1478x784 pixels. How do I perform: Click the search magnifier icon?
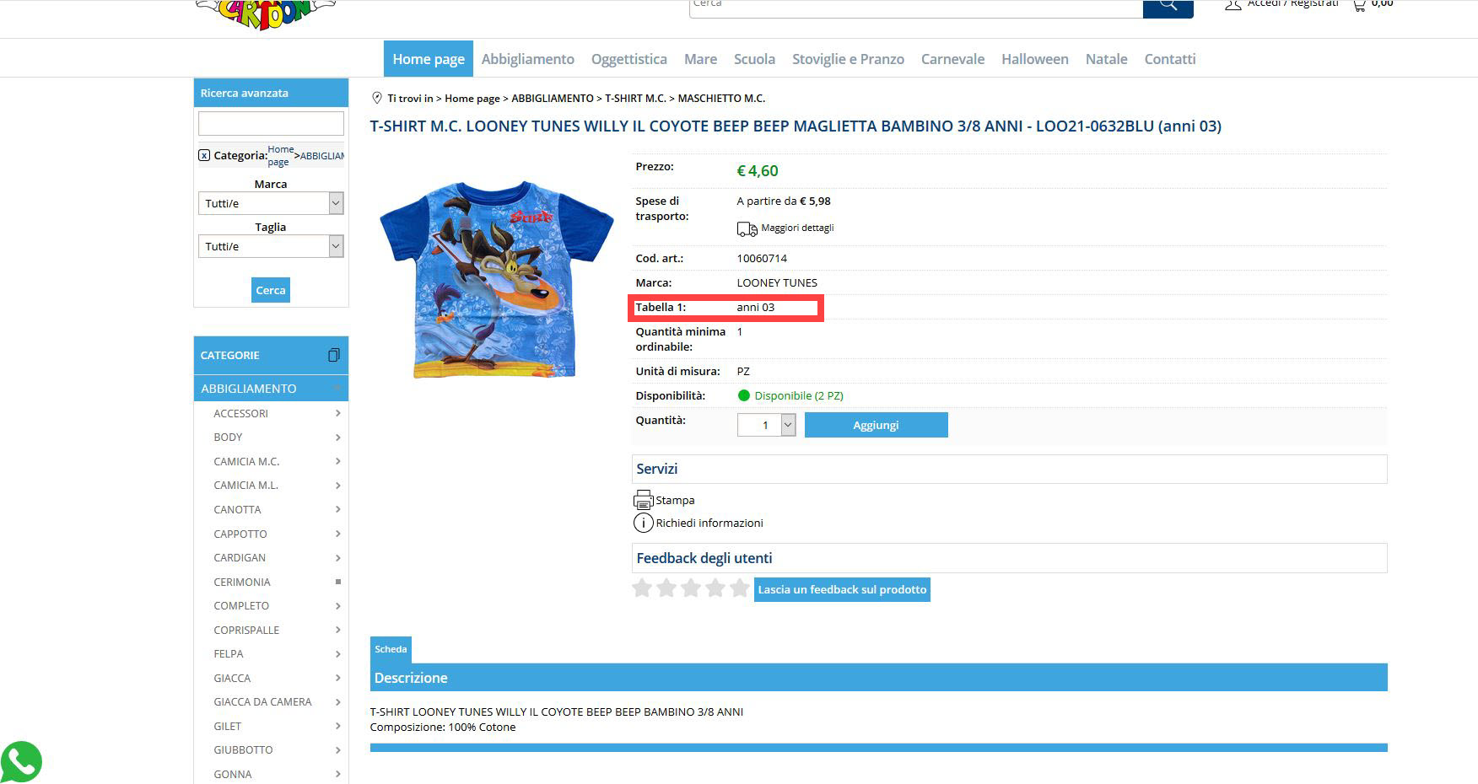click(x=1168, y=6)
